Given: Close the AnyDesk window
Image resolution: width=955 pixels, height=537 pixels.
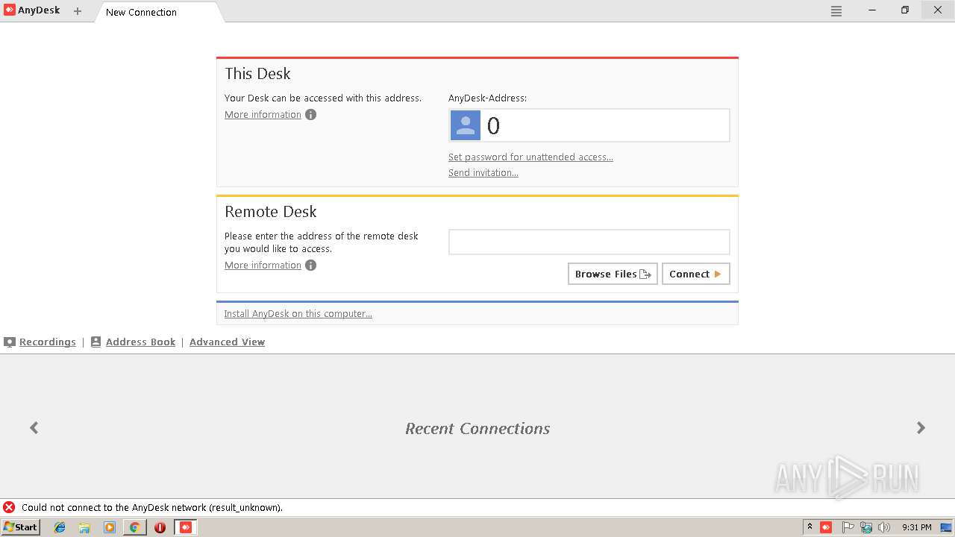Looking at the screenshot, I should [938, 10].
